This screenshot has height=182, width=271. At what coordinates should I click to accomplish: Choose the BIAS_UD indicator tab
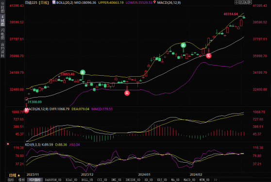pos(71,180)
